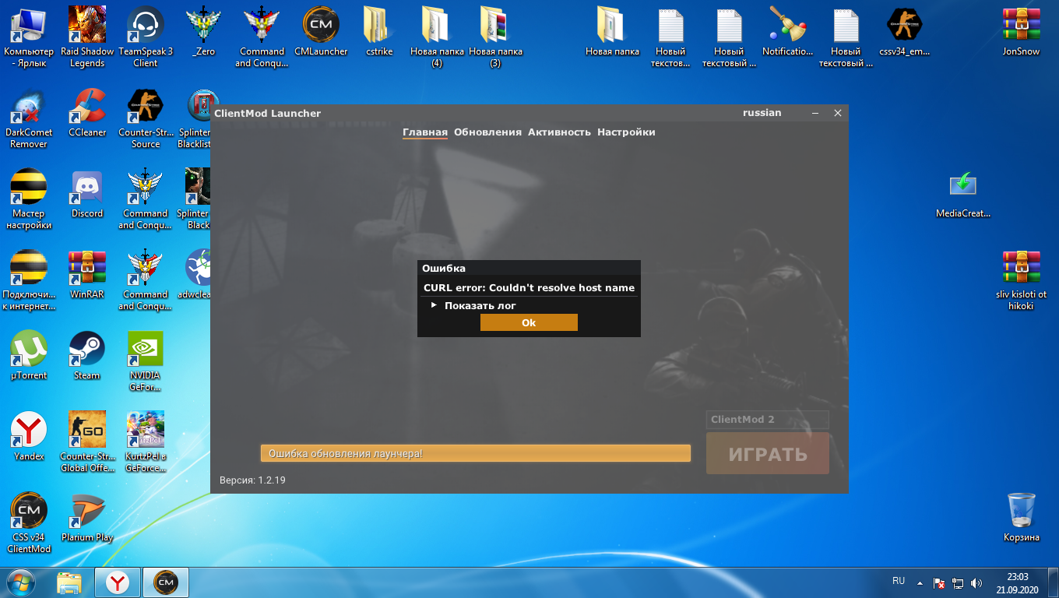Select the Steam shortcut
The width and height of the screenshot is (1059, 598).
pos(87,357)
